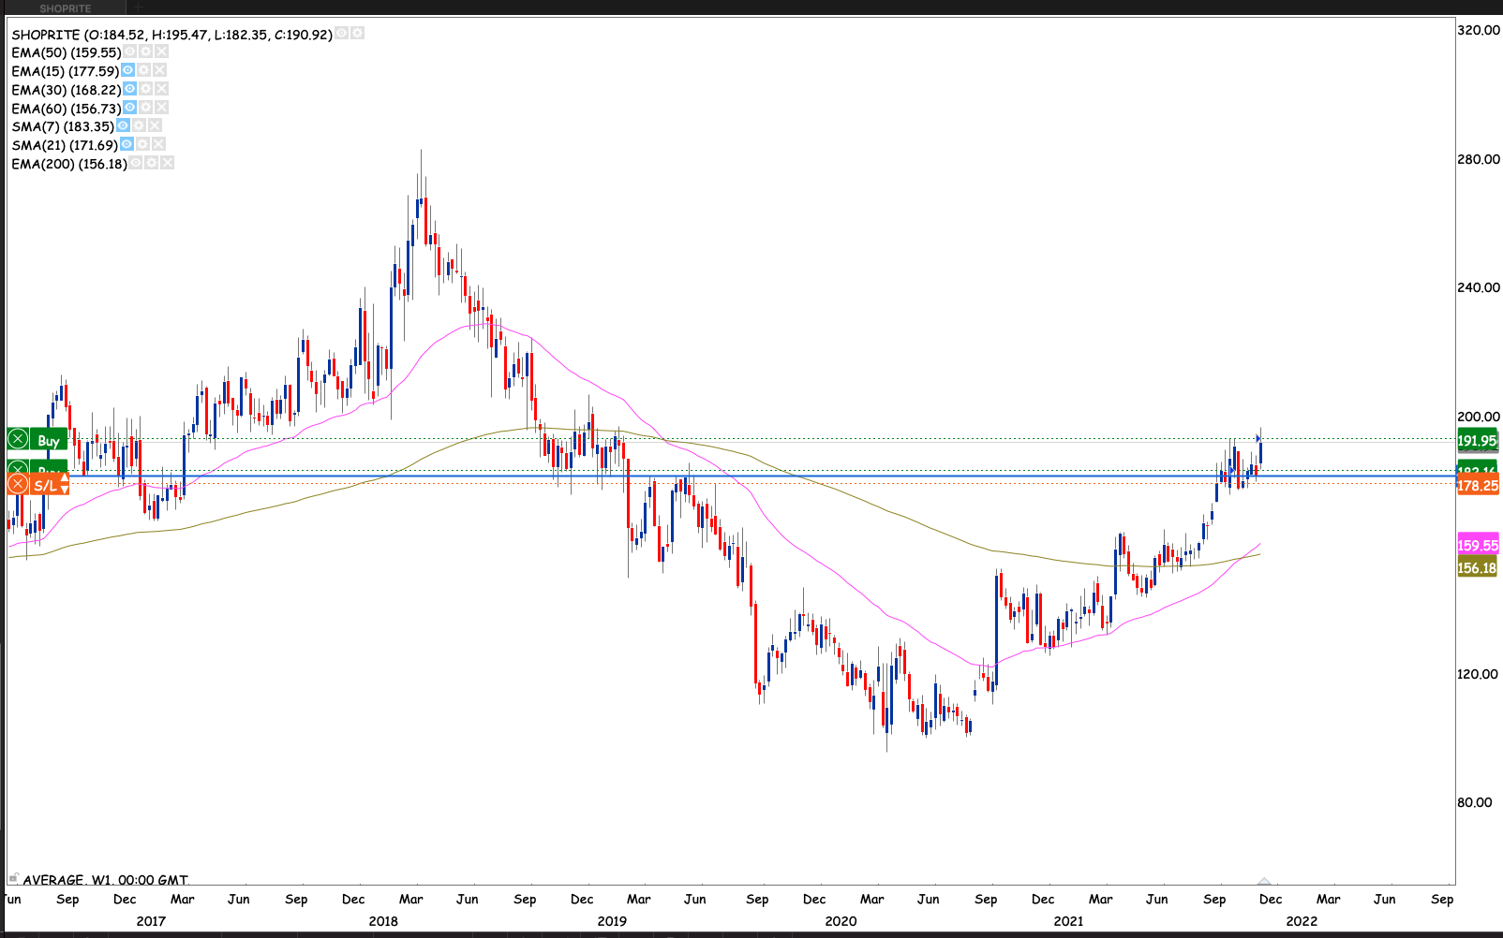Click the top green Buy order label
The height and width of the screenshot is (938, 1503).
coord(48,440)
